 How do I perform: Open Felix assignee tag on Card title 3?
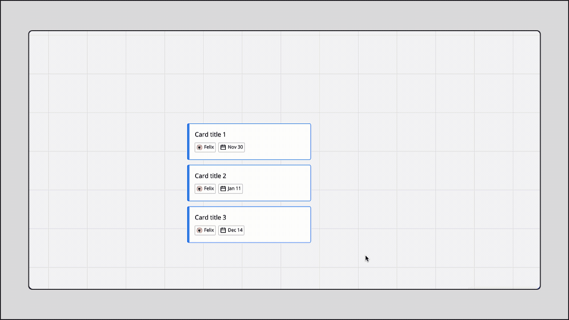[x=205, y=230]
